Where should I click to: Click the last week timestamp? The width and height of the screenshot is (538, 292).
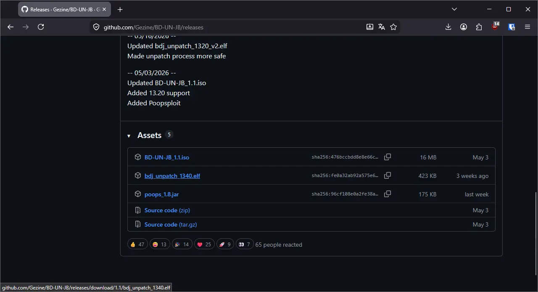point(477,194)
